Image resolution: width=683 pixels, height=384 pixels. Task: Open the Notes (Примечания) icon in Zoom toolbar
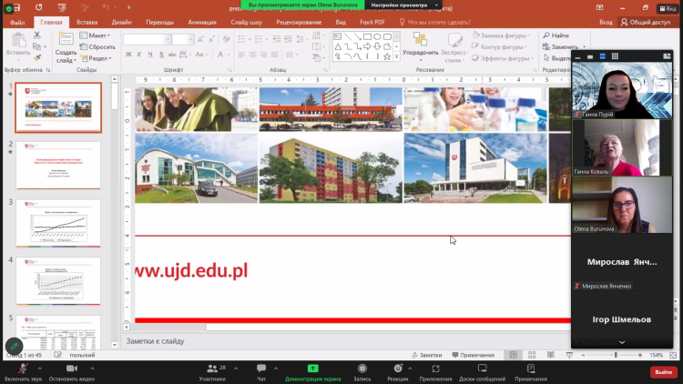pos(531,368)
